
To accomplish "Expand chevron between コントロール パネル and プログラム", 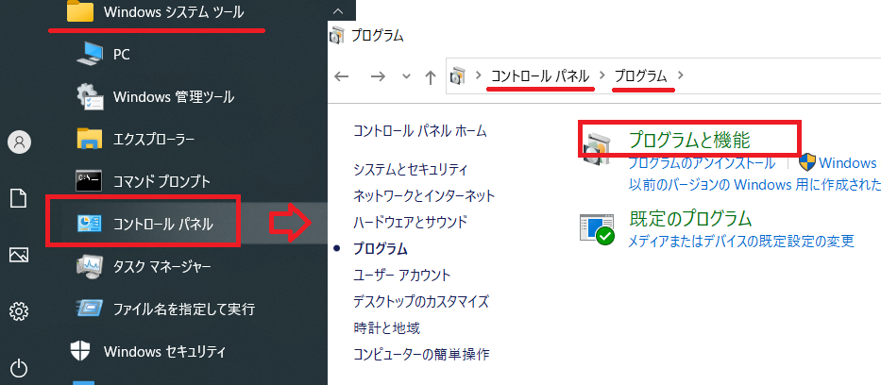I will click(602, 75).
